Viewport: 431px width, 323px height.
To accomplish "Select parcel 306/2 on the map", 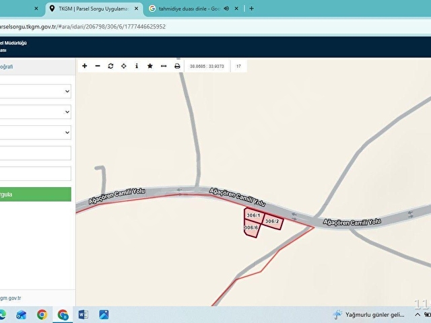I will click(x=272, y=221).
